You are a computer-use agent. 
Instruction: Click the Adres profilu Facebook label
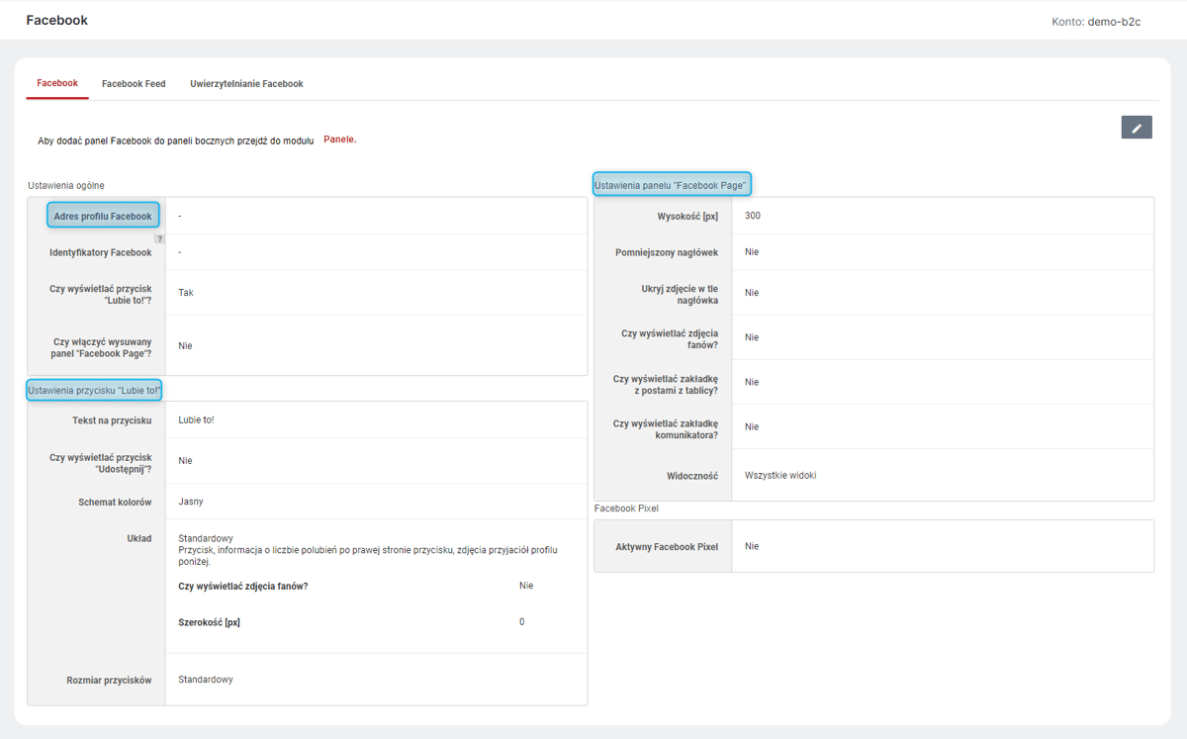pos(103,216)
